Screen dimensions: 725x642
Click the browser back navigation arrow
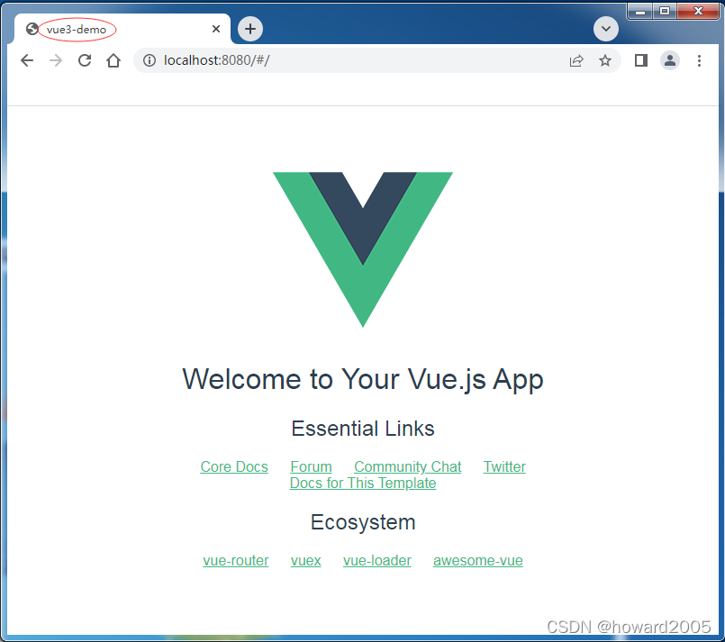pos(26,60)
